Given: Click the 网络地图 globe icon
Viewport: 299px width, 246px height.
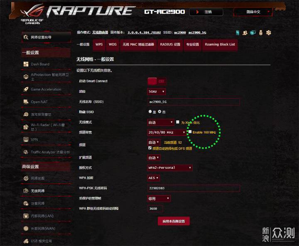Looking at the screenshot, I should [26, 178].
